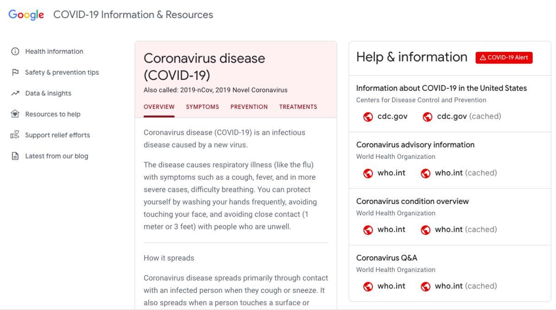Switch to the SYMPTOMS tab
Image resolution: width=556 pixels, height=310 pixels.
[x=202, y=106]
